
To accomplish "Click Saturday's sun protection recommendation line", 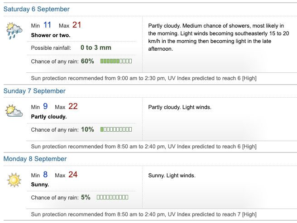I will tap(144, 78).
